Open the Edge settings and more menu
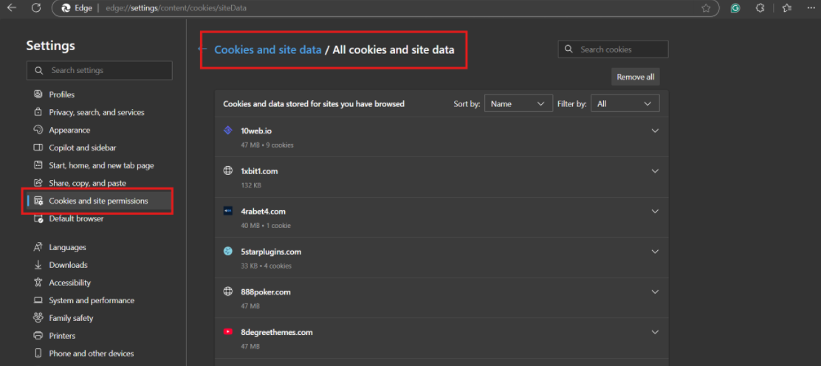The width and height of the screenshot is (821, 366). [811, 8]
